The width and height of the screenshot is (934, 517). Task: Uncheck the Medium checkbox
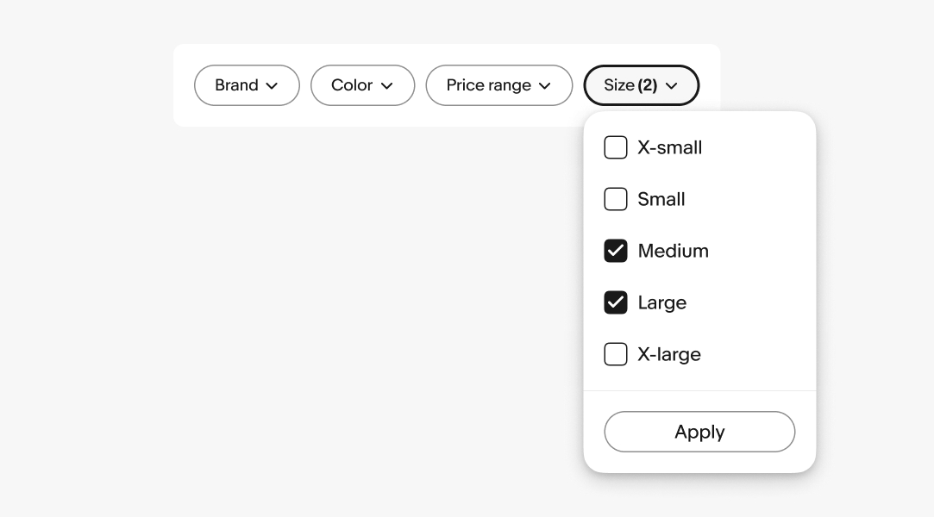click(616, 251)
